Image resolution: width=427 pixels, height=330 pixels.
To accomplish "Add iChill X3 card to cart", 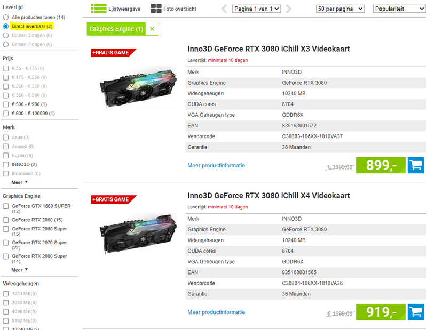I will tap(416, 165).
